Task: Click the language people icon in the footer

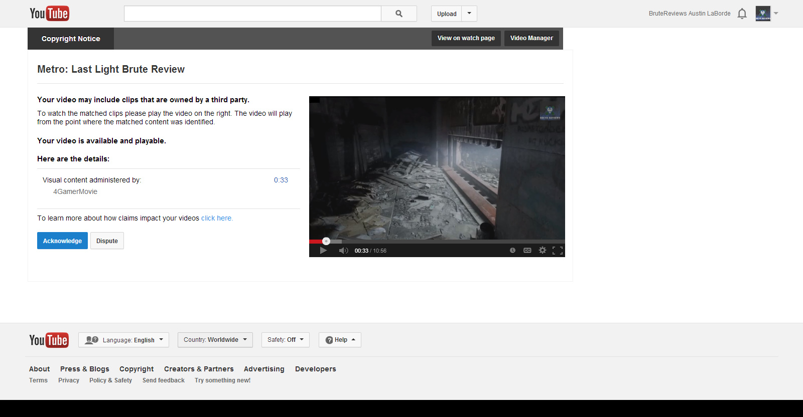Action: [x=92, y=340]
